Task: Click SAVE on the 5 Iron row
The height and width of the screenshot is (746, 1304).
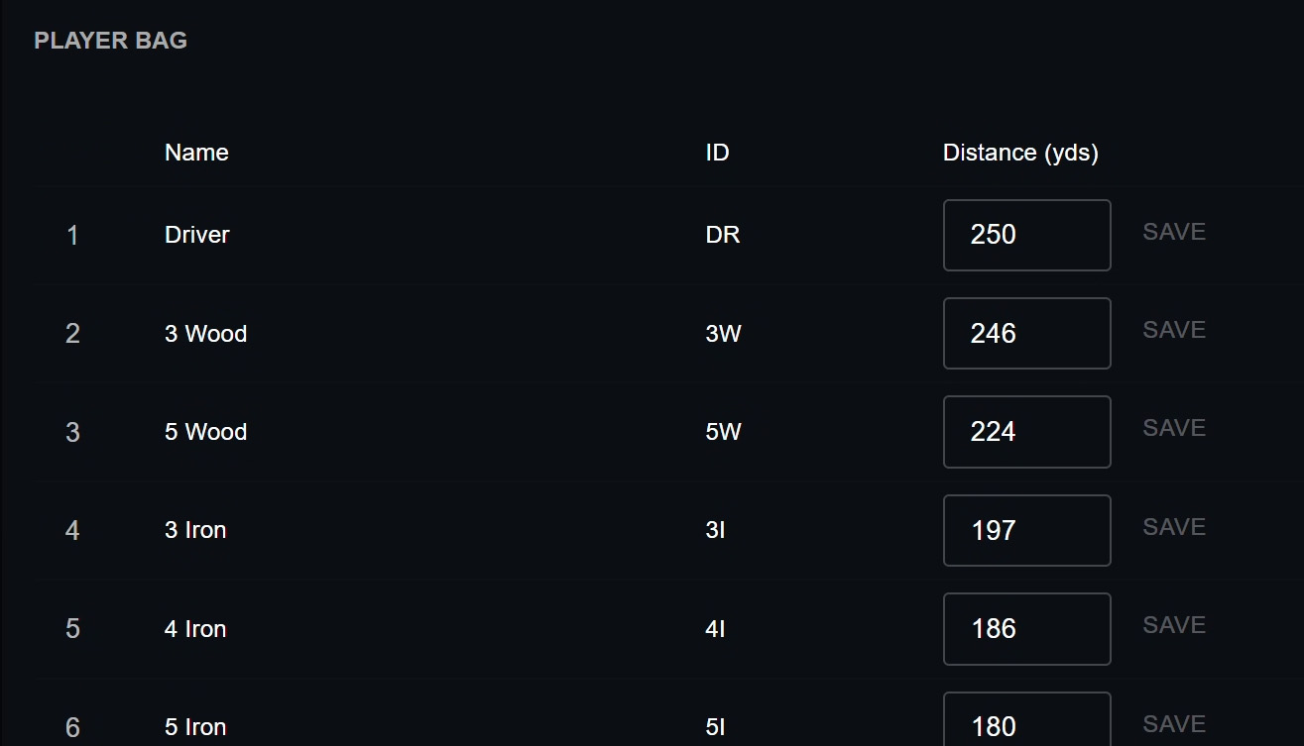Action: pyautogui.click(x=1174, y=724)
